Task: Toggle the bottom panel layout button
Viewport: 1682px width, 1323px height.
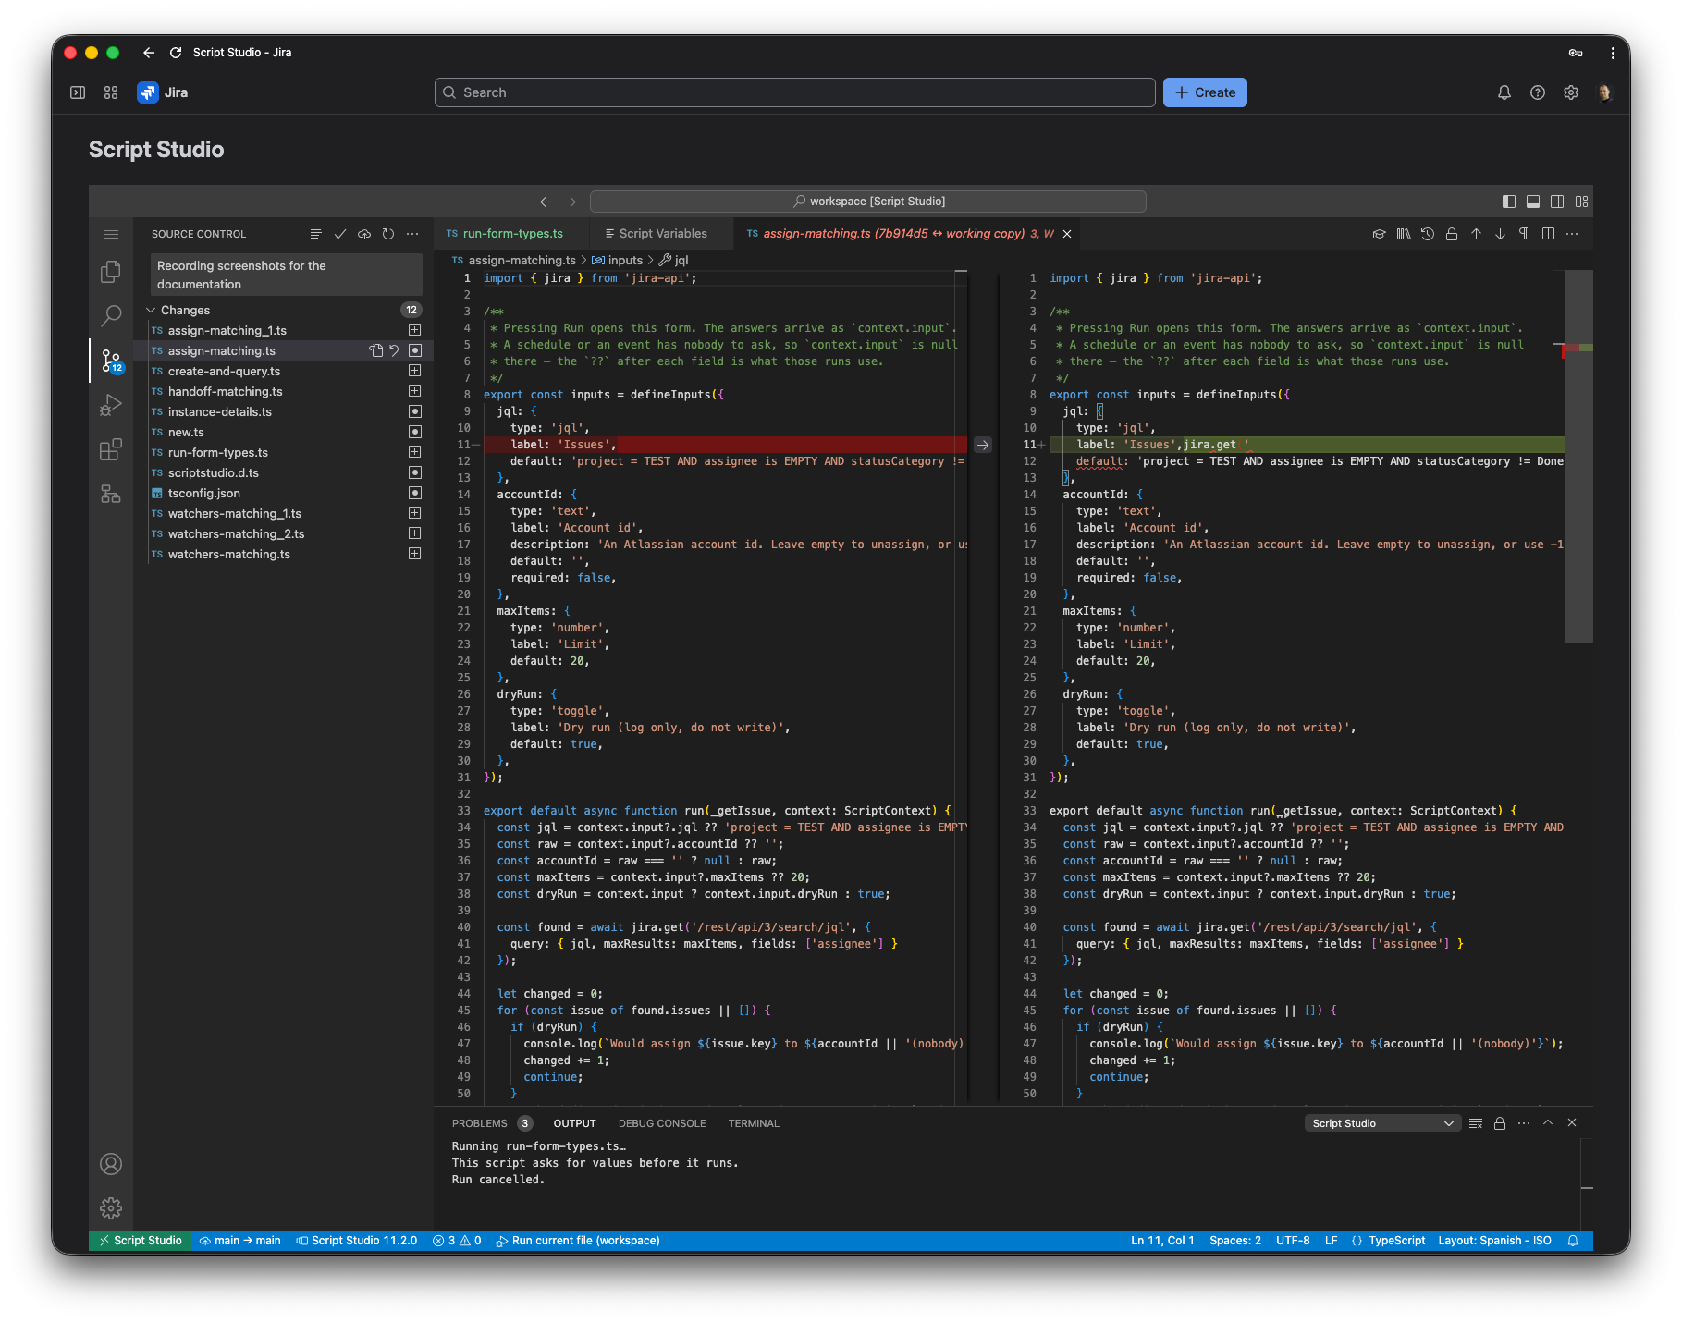Action: [x=1533, y=202]
